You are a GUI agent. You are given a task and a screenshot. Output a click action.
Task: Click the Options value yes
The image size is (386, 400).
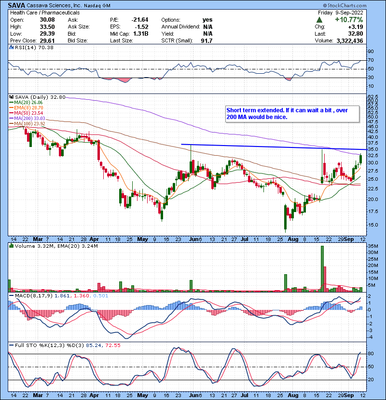click(x=207, y=20)
